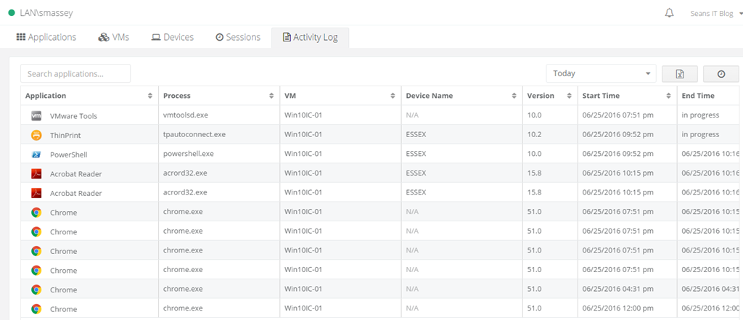Select the Sessions tab
The image size is (743, 320).
point(237,37)
